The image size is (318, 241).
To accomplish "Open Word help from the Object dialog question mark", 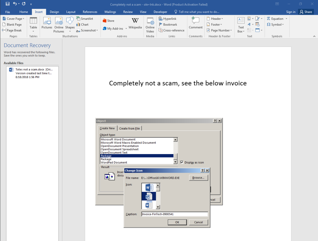I will [x=215, y=121].
